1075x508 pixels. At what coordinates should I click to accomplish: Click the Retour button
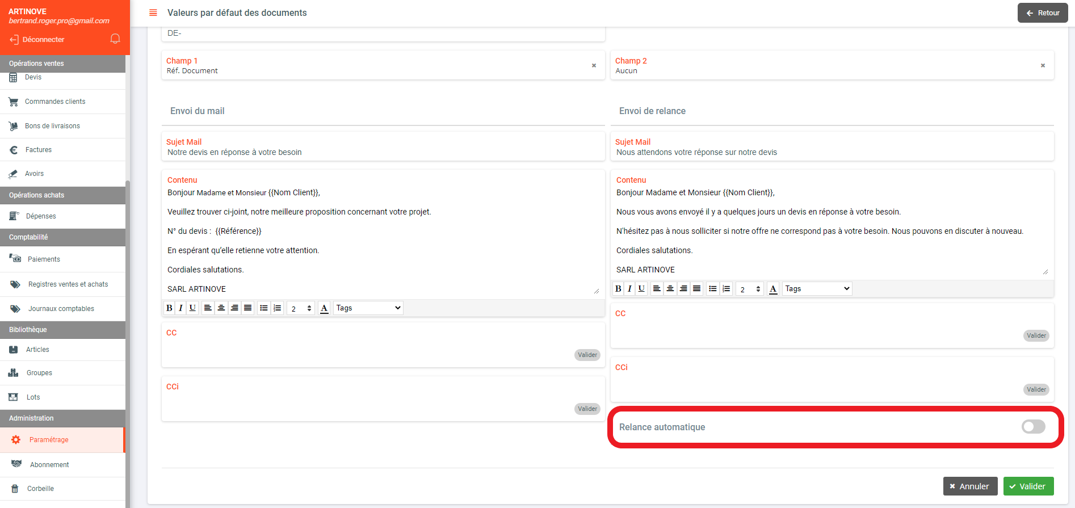point(1043,13)
